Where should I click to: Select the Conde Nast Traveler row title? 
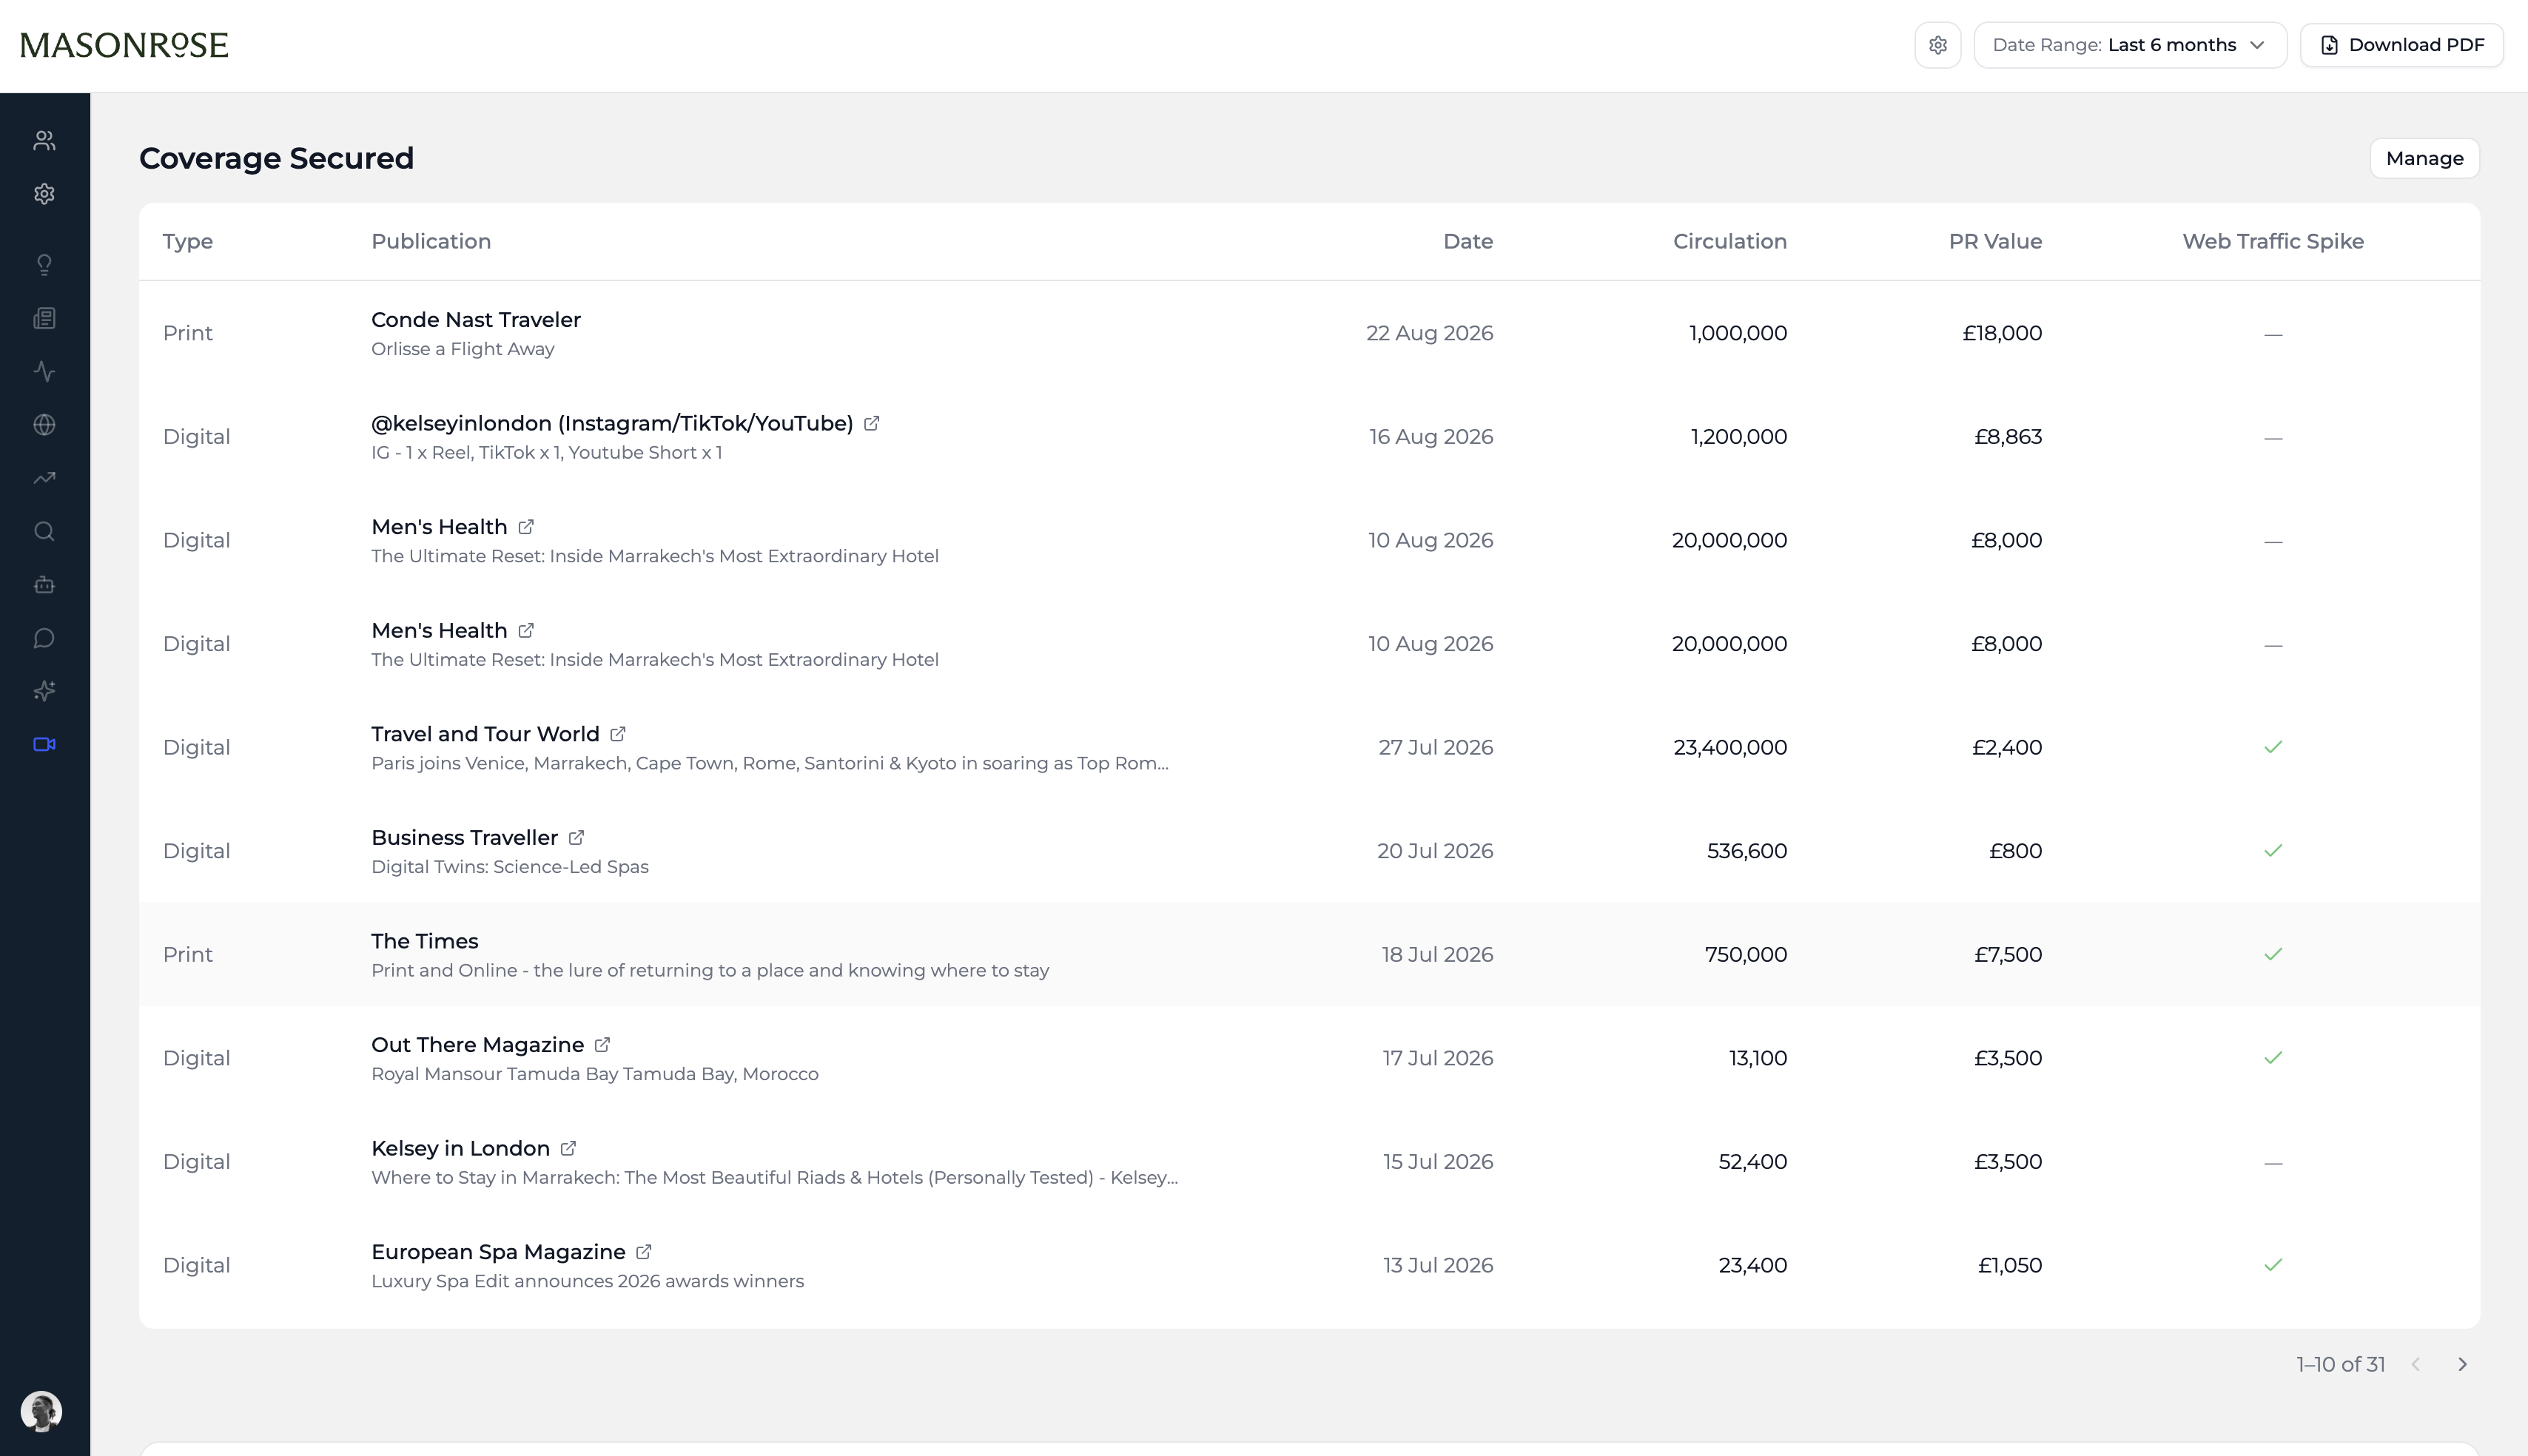(x=476, y=320)
